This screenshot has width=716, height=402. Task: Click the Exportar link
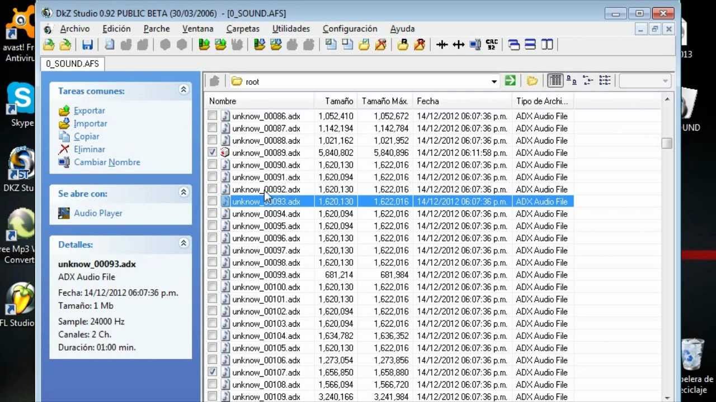pos(89,111)
